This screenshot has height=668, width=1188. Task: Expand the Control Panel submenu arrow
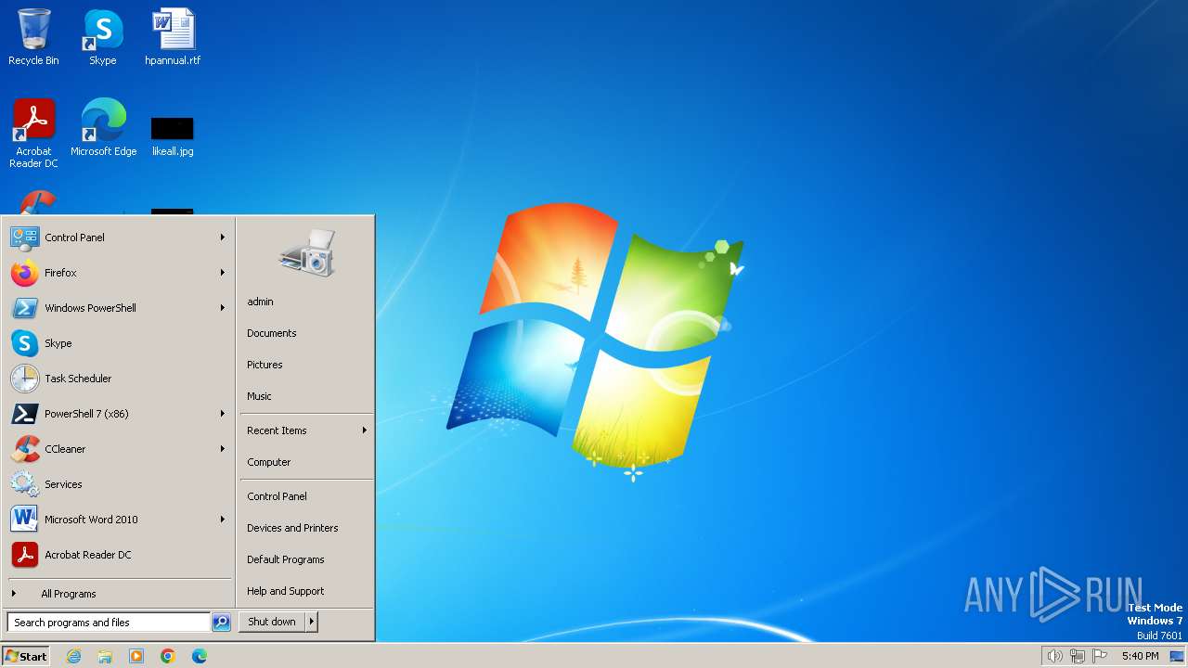(223, 238)
